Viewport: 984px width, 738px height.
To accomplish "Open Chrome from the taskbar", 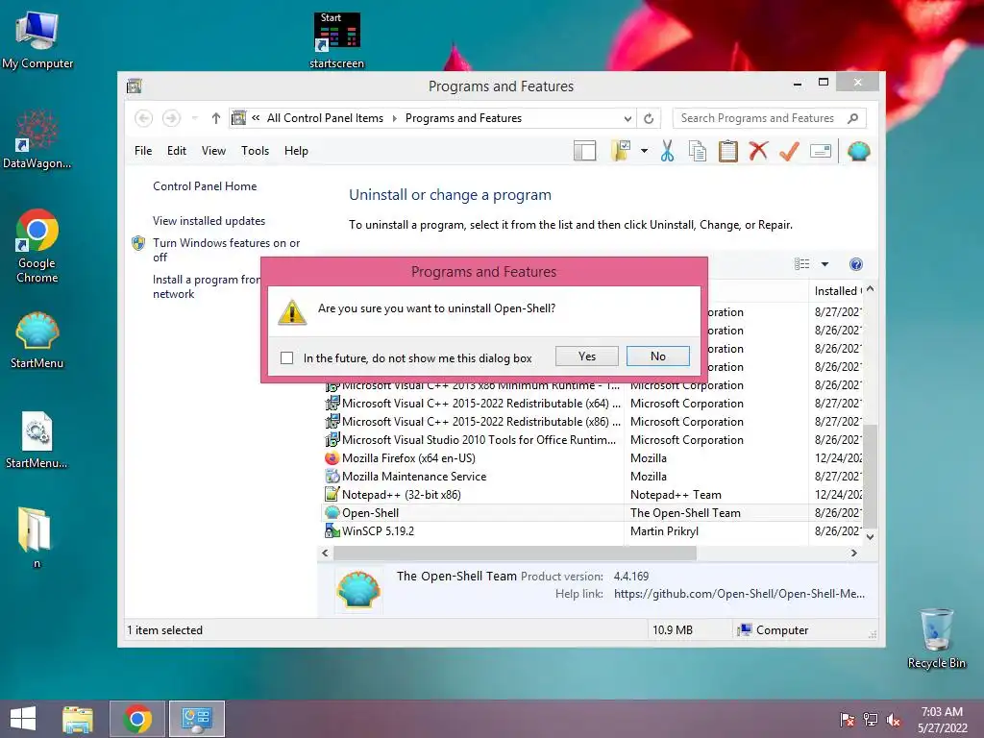I will (x=137, y=719).
